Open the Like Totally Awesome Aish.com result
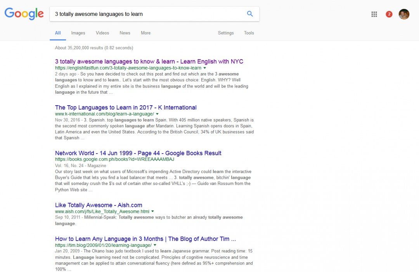 99,205
